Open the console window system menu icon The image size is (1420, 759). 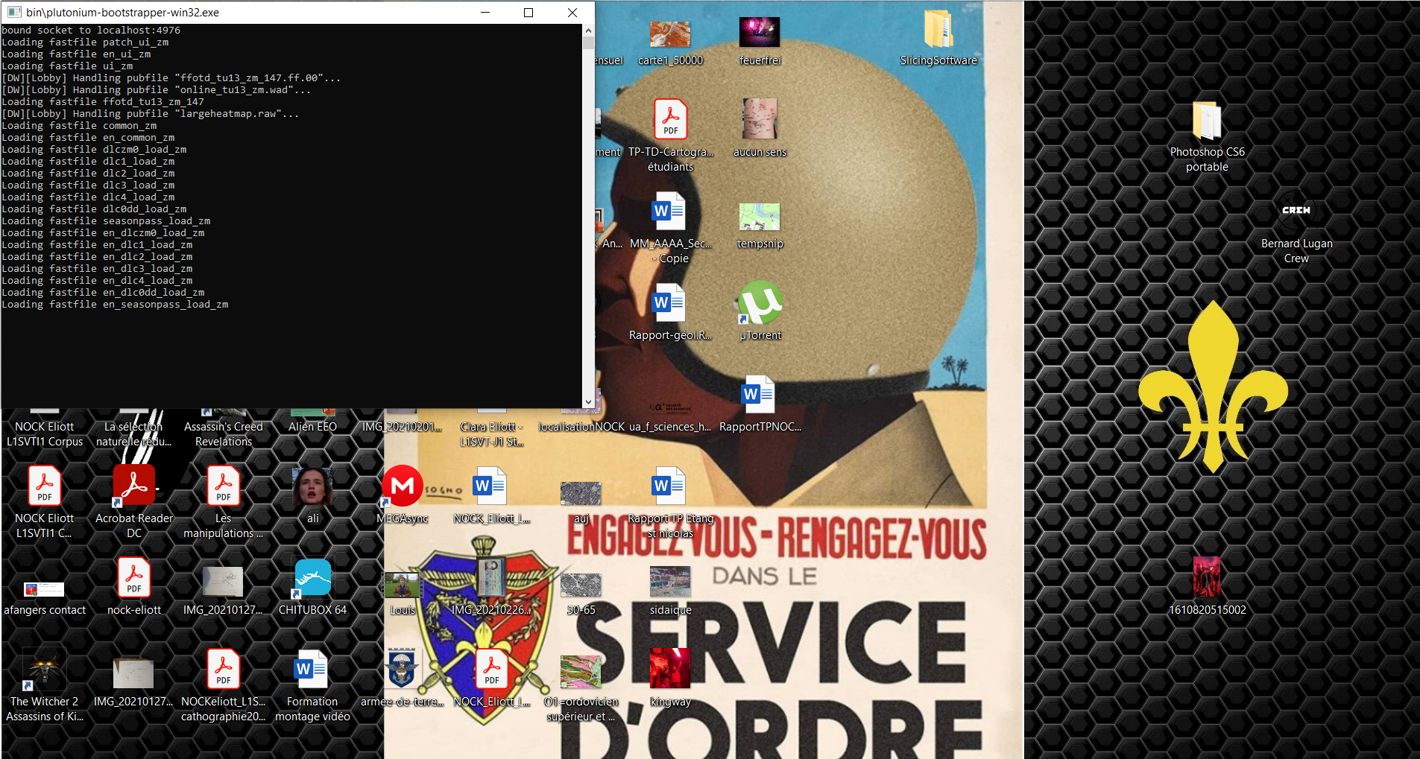coord(14,12)
